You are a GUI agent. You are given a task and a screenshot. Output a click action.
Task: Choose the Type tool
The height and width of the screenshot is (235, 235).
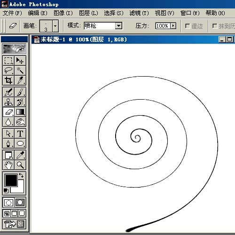click(x=20, y=133)
